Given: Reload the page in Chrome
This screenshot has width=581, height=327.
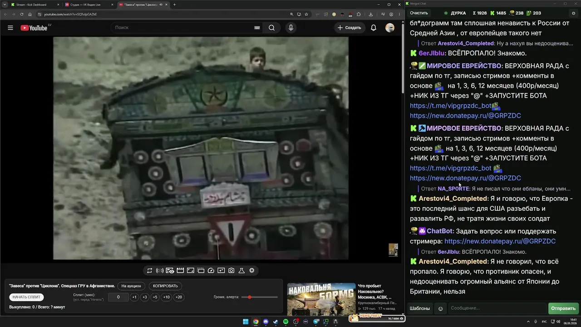Looking at the screenshot, I should click(22, 14).
